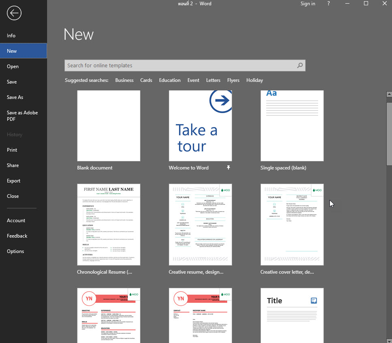Search templates for Business

click(x=124, y=80)
